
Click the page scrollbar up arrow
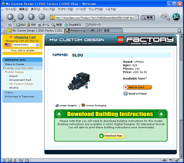click(181, 36)
